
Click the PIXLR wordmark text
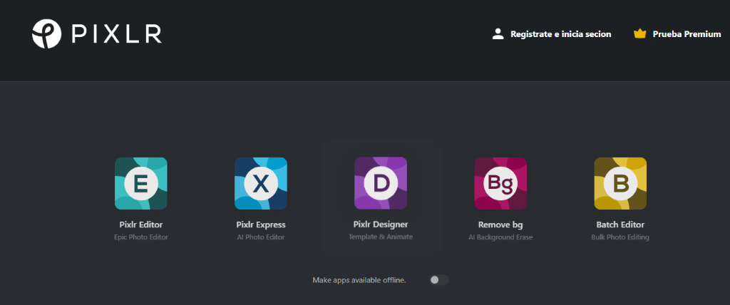[116, 34]
